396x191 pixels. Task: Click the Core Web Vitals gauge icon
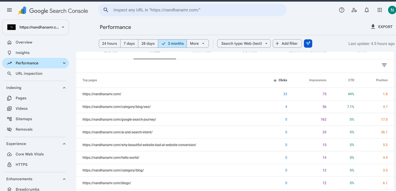click(9, 154)
